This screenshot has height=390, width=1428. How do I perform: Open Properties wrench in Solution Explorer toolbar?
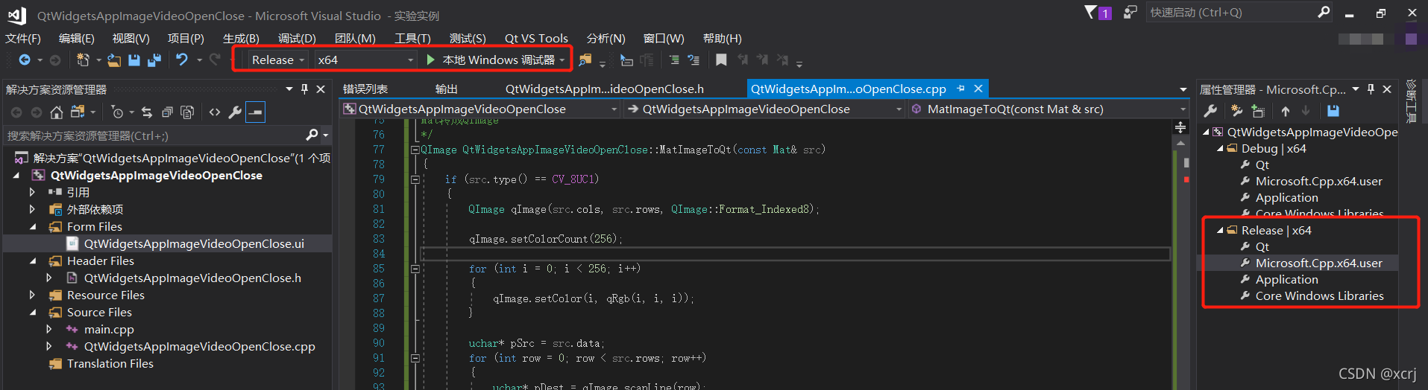tap(235, 112)
